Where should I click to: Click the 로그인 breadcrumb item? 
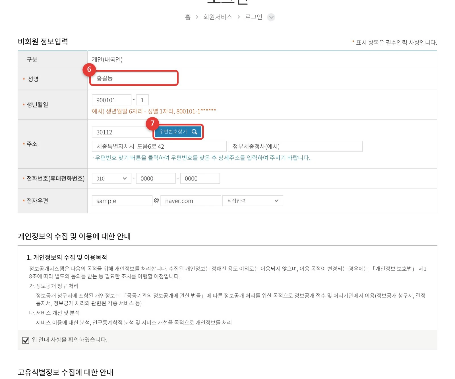click(x=254, y=17)
